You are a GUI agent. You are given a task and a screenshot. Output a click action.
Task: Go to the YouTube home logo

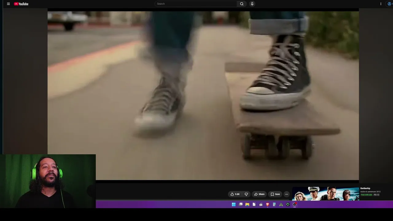click(21, 4)
